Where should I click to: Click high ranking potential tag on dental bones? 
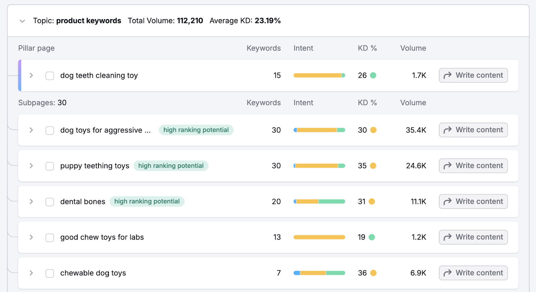click(147, 201)
